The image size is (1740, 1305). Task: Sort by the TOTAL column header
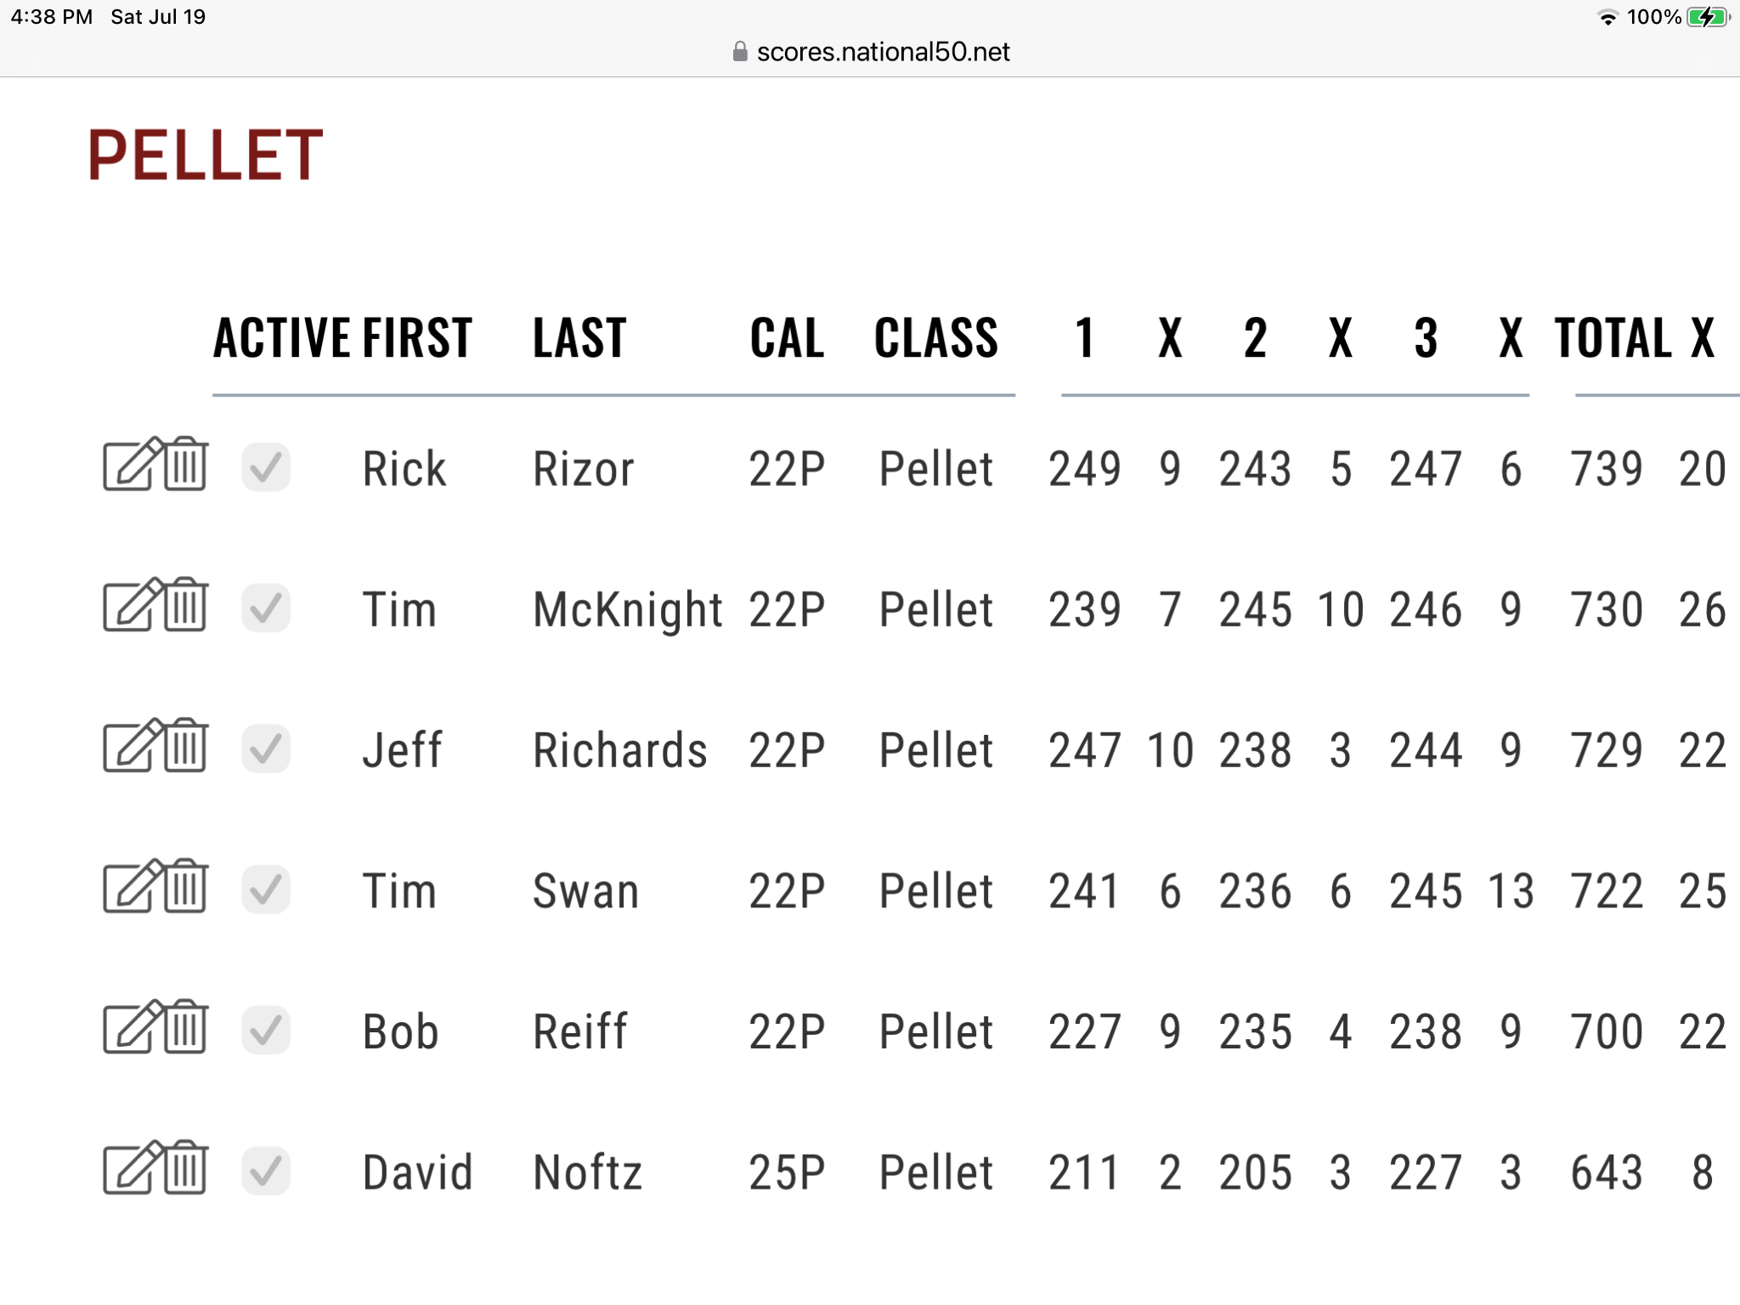point(1613,338)
